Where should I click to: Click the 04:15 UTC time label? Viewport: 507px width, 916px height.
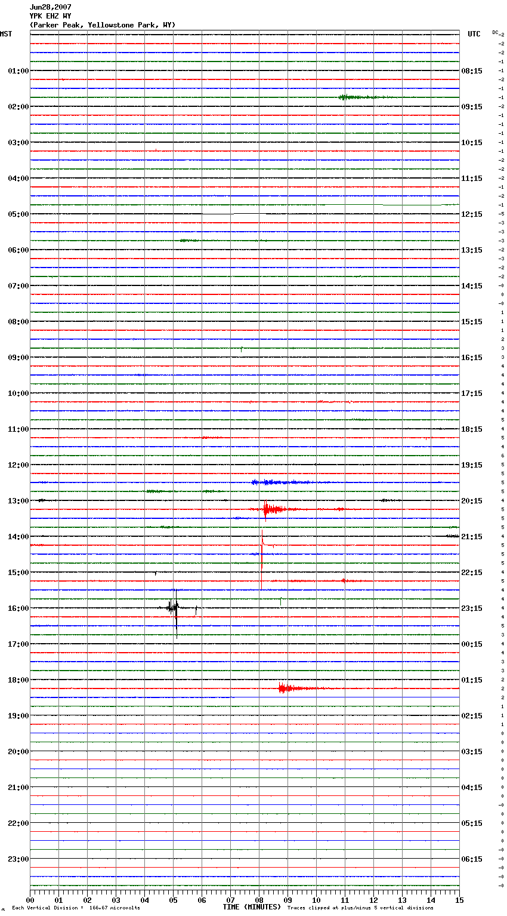(x=472, y=788)
